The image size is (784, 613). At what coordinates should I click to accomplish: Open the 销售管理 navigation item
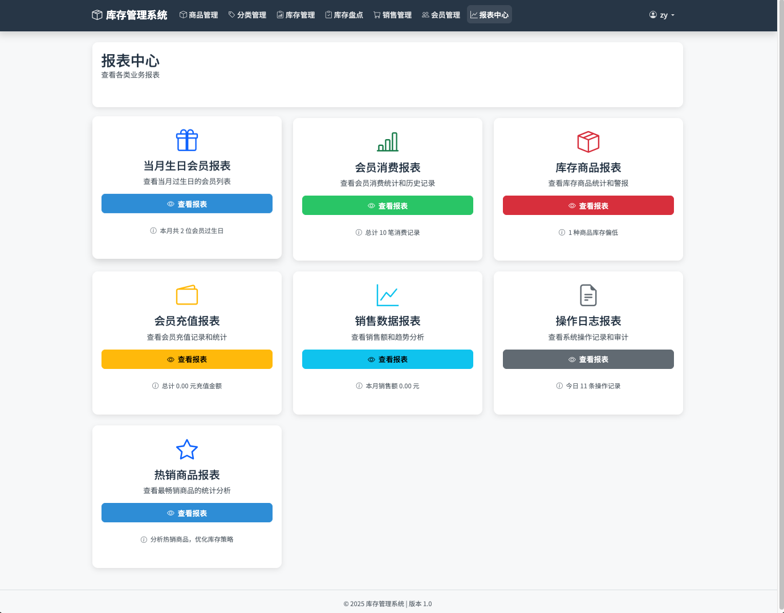pos(393,15)
